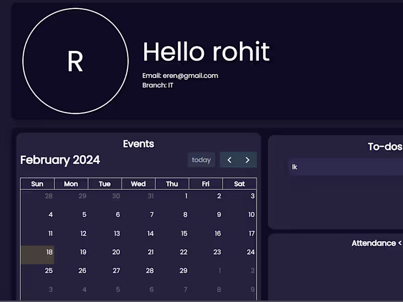This screenshot has width=403, height=302.
Task: Select greyed-out January 28 date cell
Action: (x=37, y=198)
